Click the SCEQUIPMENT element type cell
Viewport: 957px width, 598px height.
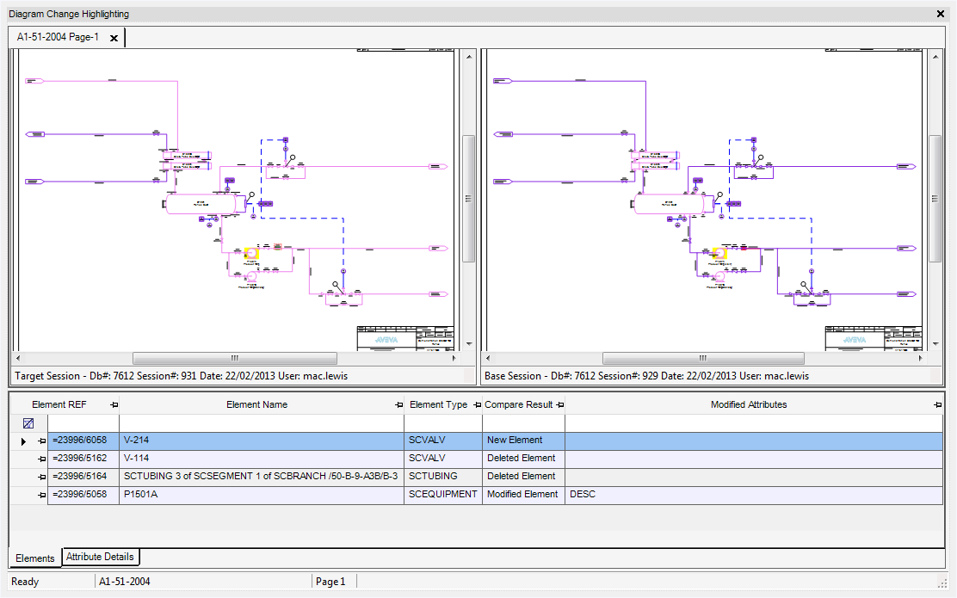[443, 494]
